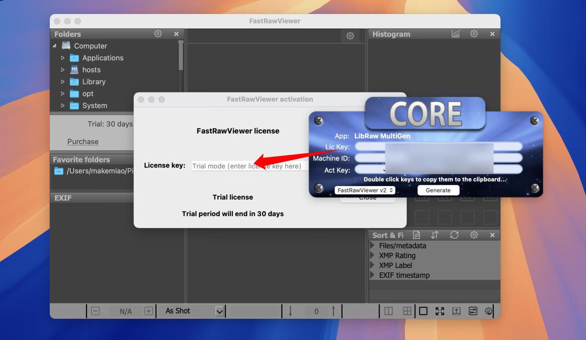Expand the Library folder

(x=63, y=81)
